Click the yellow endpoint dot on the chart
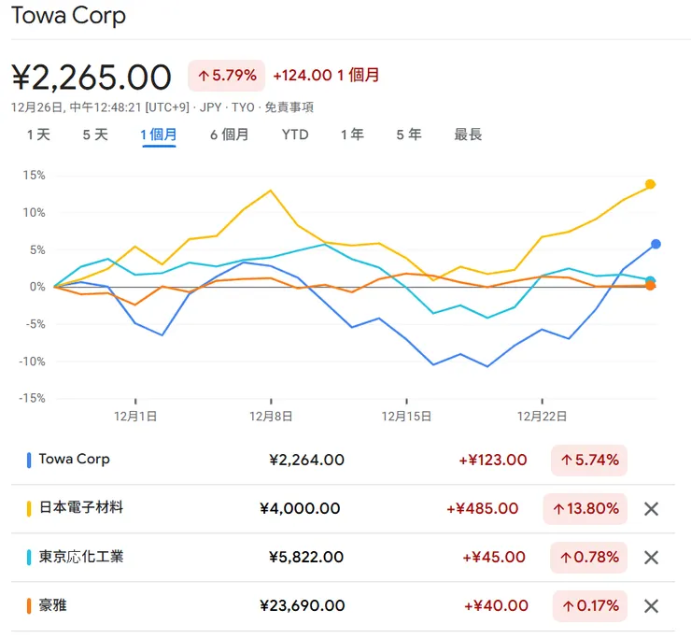Screen dimensions: 691x638 (650, 184)
